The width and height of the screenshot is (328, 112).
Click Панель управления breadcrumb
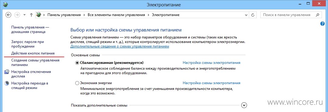pos(64,15)
